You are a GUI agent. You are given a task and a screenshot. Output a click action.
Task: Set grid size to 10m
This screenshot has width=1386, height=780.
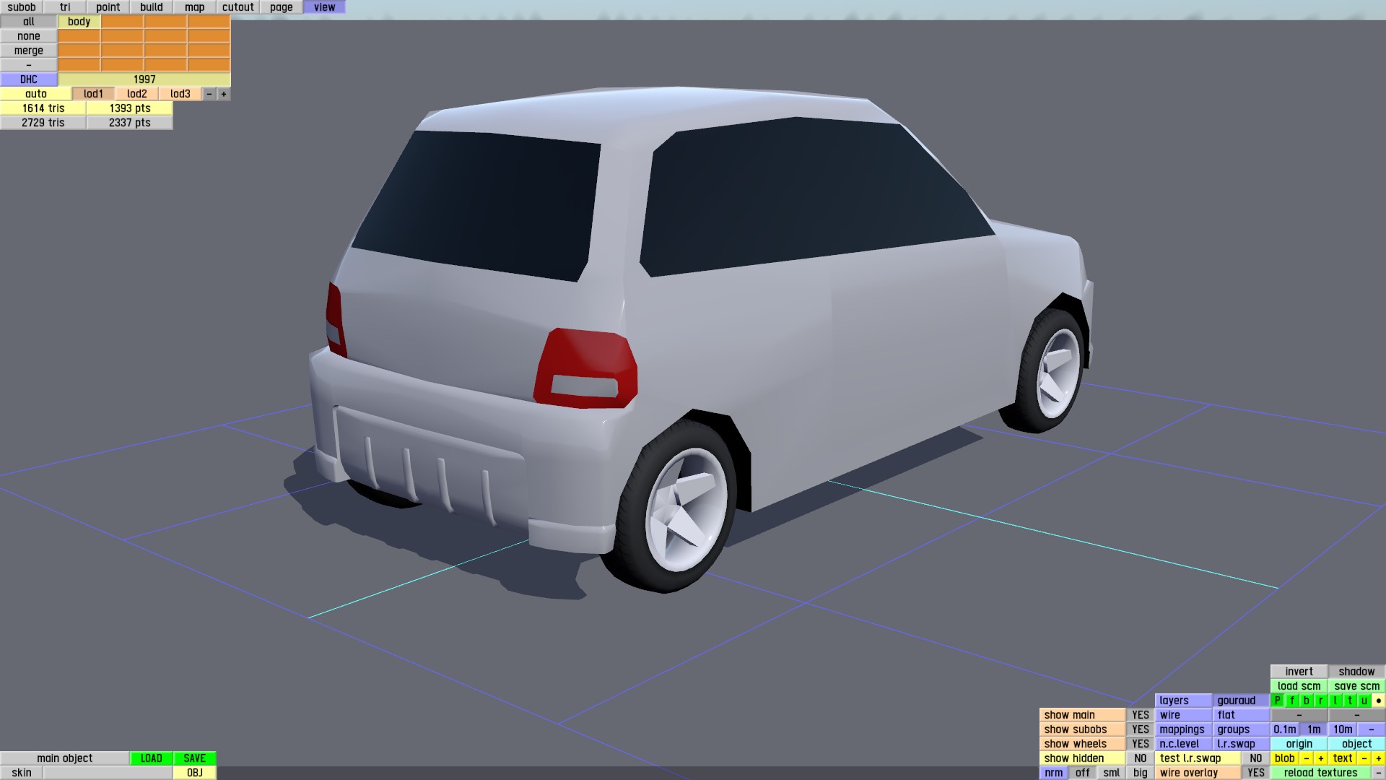point(1342,729)
